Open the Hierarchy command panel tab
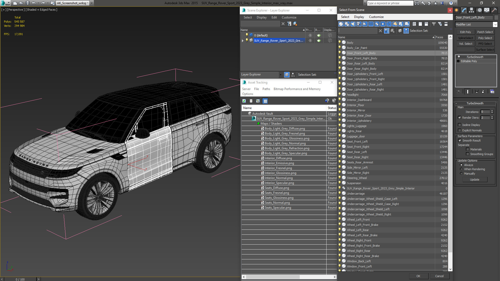Screen dimensions: 500x281 pyautogui.click(x=472, y=10)
